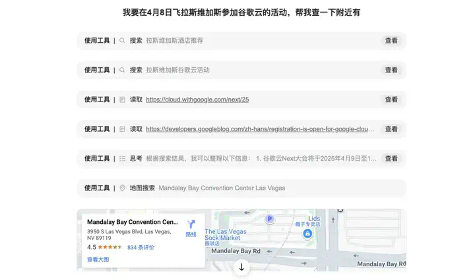Click the read-page icon beside cloud.withgoogle.com link

[x=122, y=99]
